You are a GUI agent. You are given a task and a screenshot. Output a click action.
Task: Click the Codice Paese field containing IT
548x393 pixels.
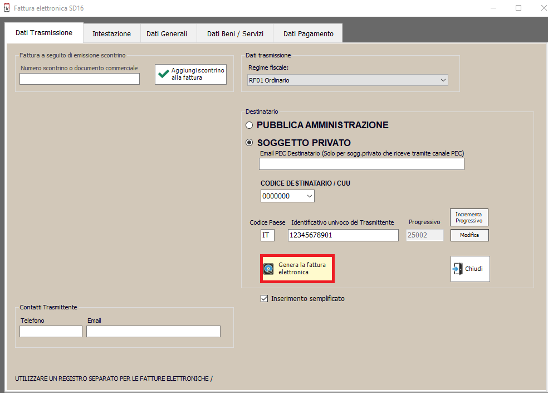tap(267, 235)
